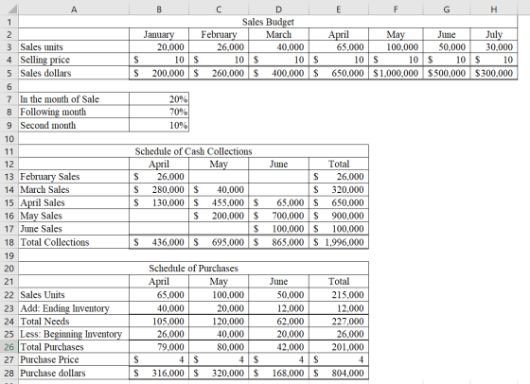The height and width of the screenshot is (384, 530).
Task: Select Less: Beginning Inventory label
Action: pos(74,334)
